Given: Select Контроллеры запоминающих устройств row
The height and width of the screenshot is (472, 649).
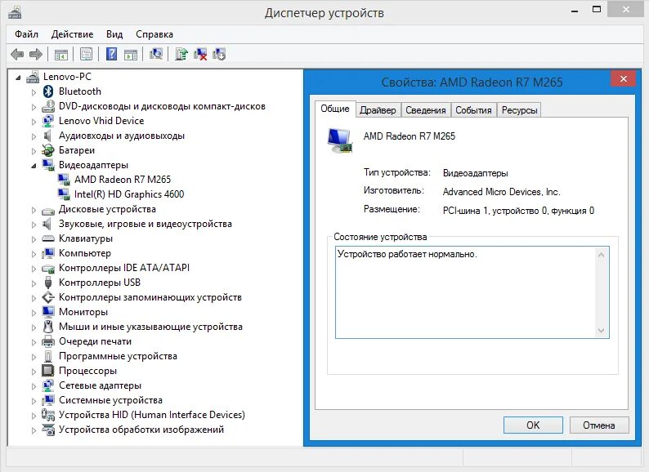Looking at the screenshot, I should pos(150,297).
